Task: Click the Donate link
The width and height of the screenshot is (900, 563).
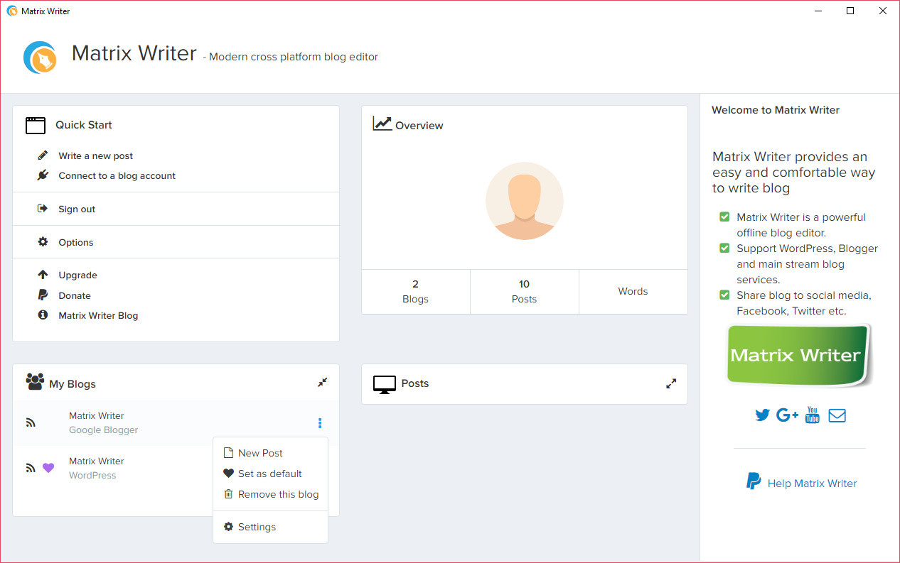Action: pyautogui.click(x=75, y=295)
